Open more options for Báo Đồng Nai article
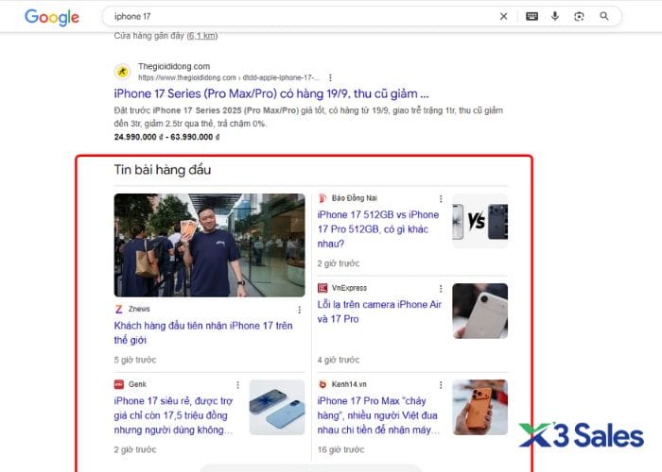 coord(441,198)
